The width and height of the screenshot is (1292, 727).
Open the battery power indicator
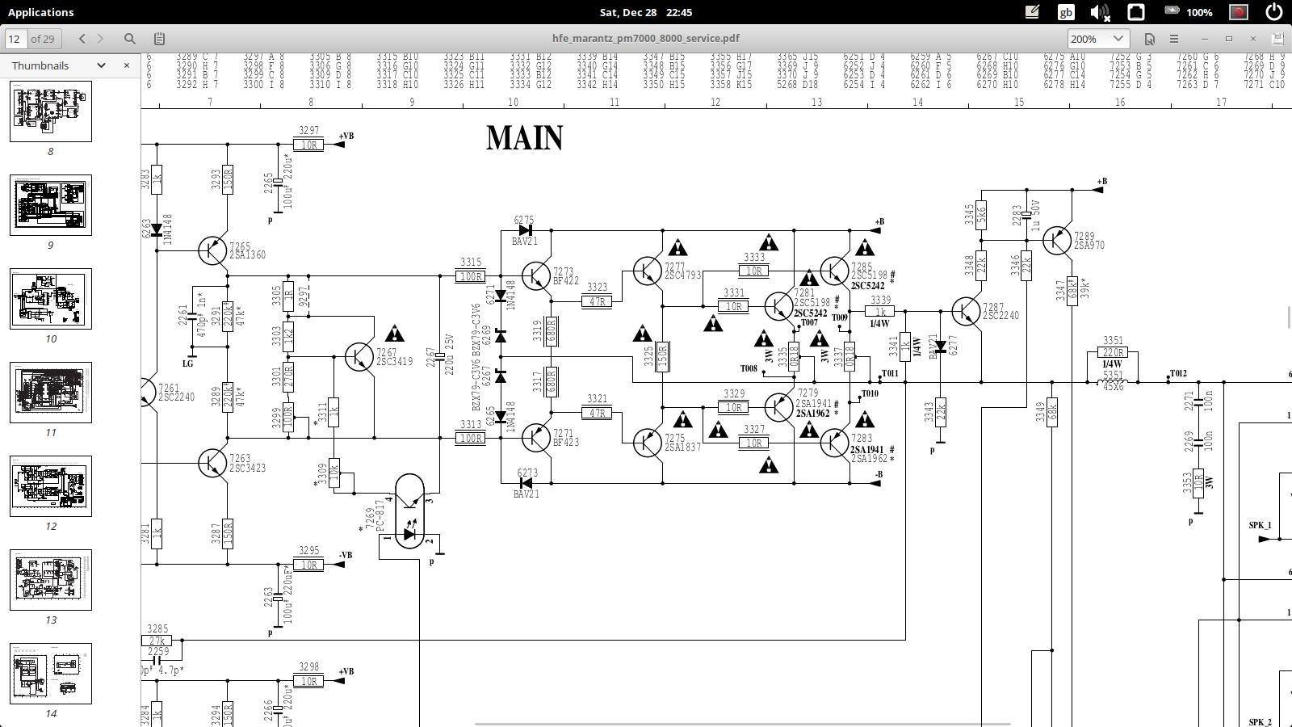click(1189, 12)
